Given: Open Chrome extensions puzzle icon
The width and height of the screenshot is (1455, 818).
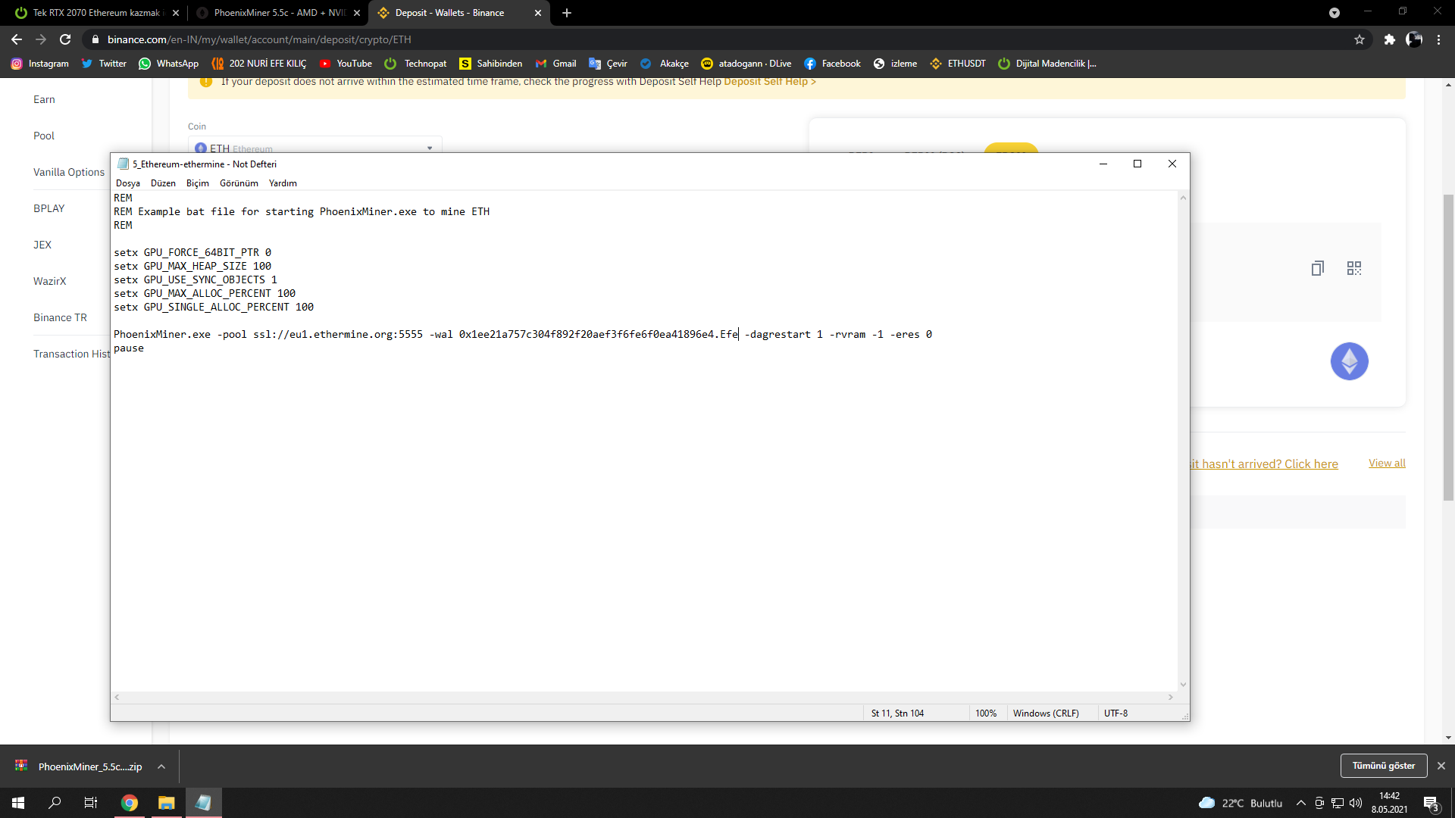Looking at the screenshot, I should pyautogui.click(x=1389, y=39).
